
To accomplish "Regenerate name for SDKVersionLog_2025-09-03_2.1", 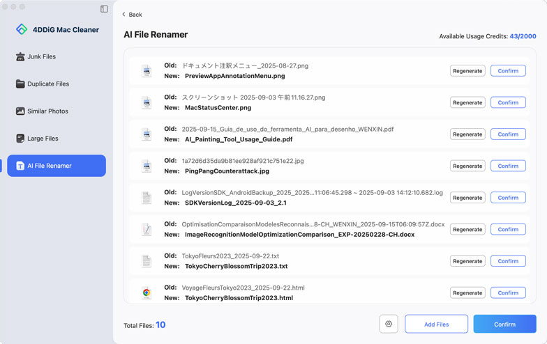I will click(x=467, y=198).
